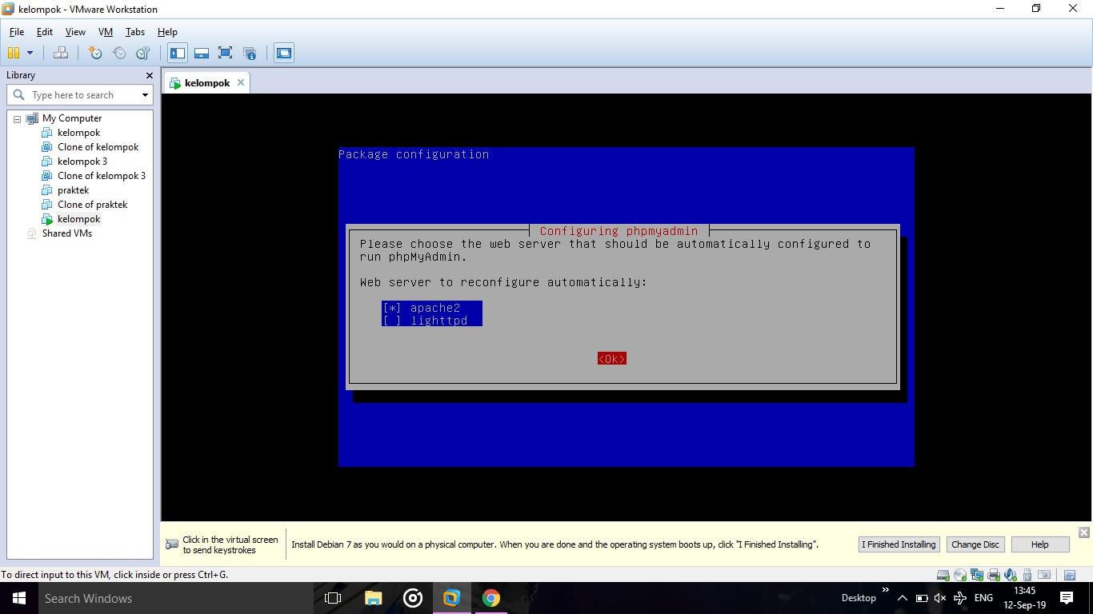Image resolution: width=1093 pixels, height=614 pixels.
Task: Open the View menu
Action: point(75,32)
